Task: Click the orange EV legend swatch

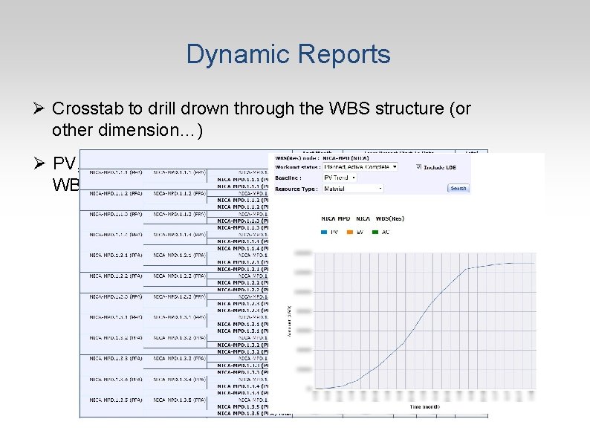Action: (x=349, y=232)
